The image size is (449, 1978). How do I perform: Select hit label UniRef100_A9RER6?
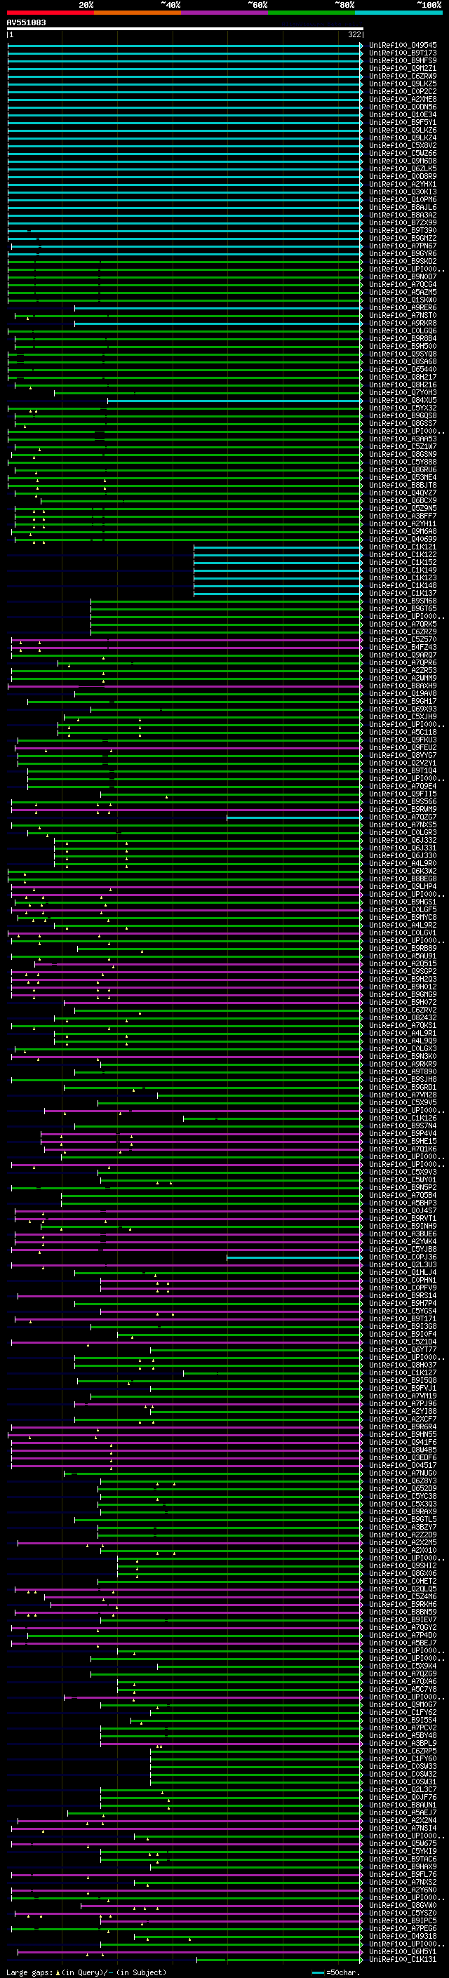tap(403, 307)
